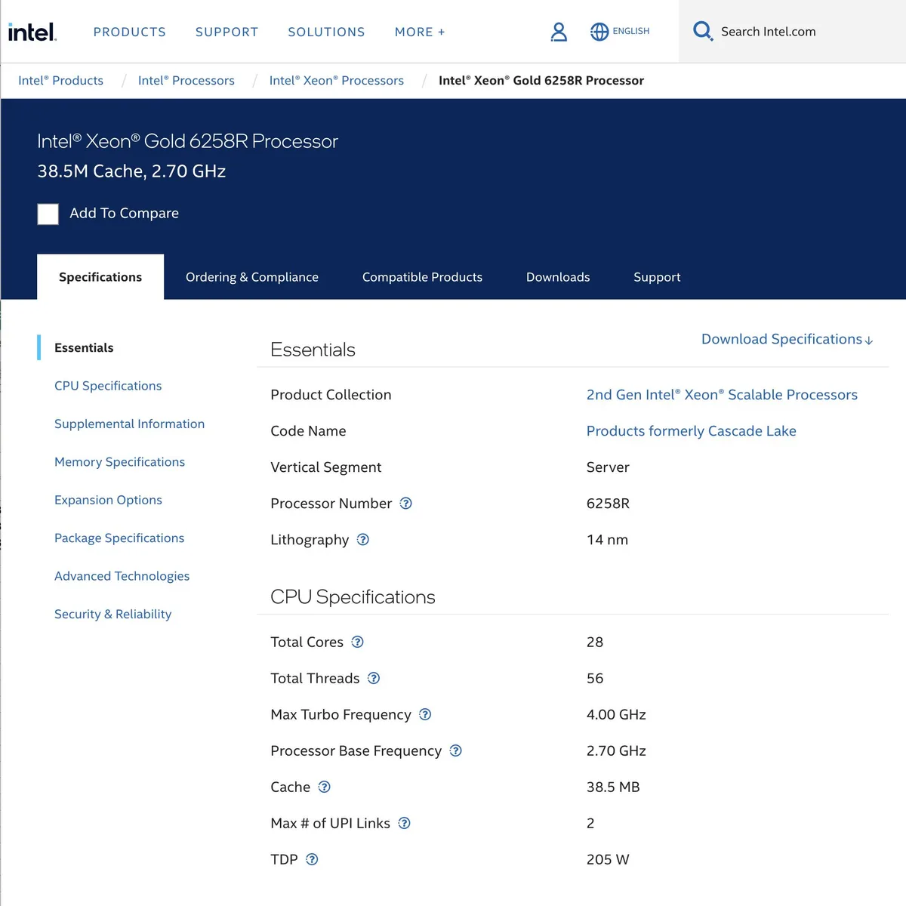Open the SOLUTIONS menu

326,32
